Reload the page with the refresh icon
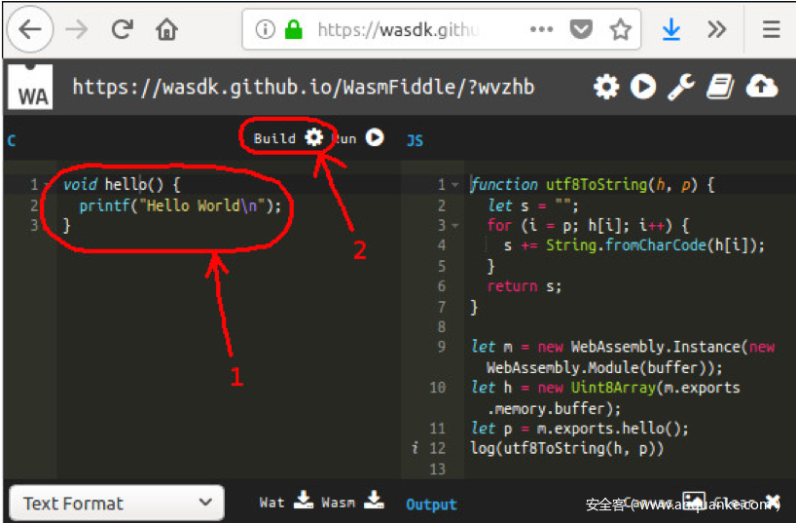Viewport: 796px width, 523px height. pyautogui.click(x=122, y=29)
